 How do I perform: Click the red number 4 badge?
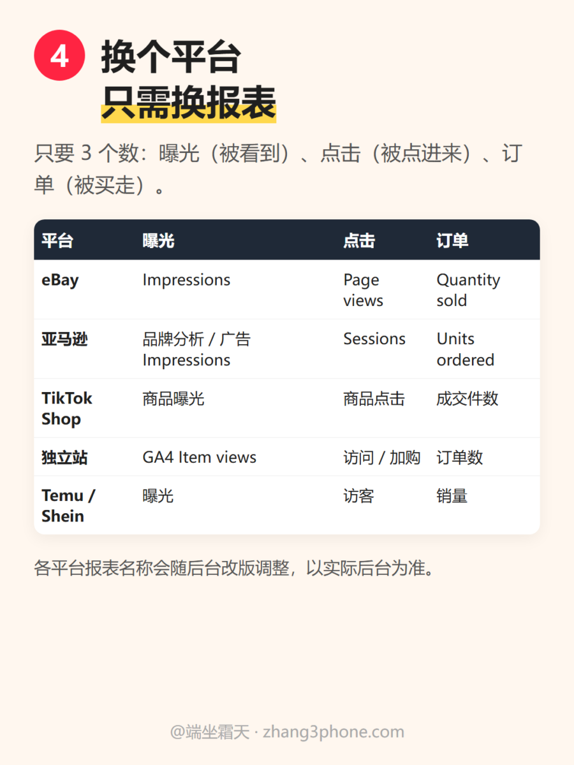59,55
